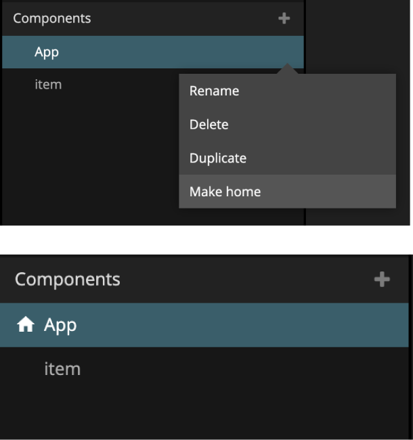Screen dimensions: 413x440
Task: Click empty panel space left of the Duplicate entry
Action: [88, 158]
